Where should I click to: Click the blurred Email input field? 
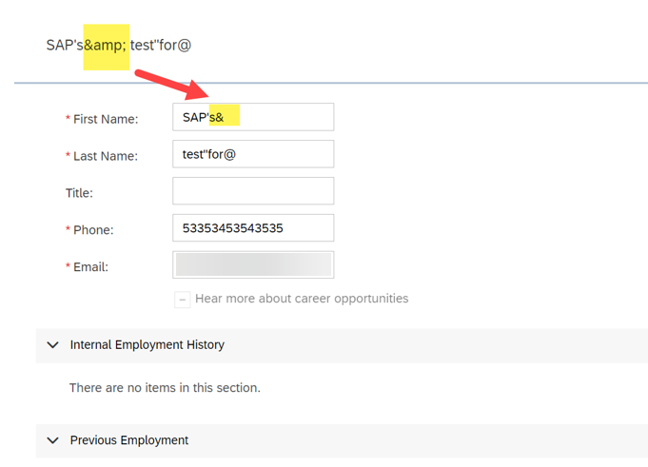coord(253,264)
